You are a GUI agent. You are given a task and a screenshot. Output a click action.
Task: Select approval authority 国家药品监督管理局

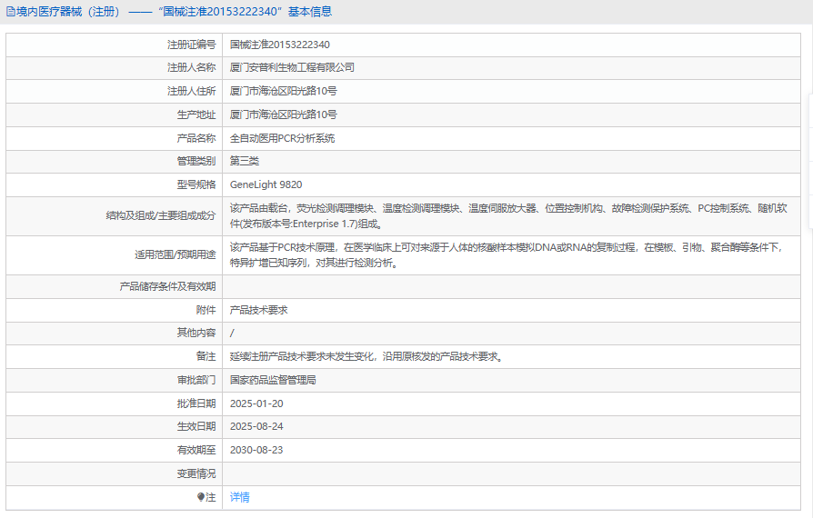[273, 380]
